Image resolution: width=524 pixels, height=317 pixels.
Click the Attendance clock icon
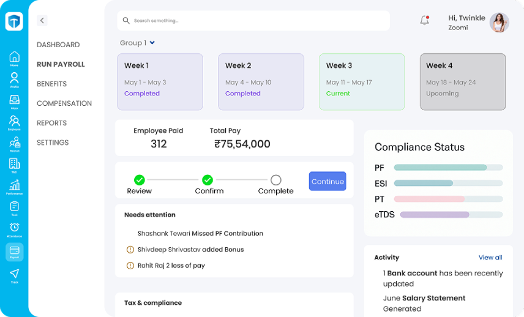tap(14, 228)
